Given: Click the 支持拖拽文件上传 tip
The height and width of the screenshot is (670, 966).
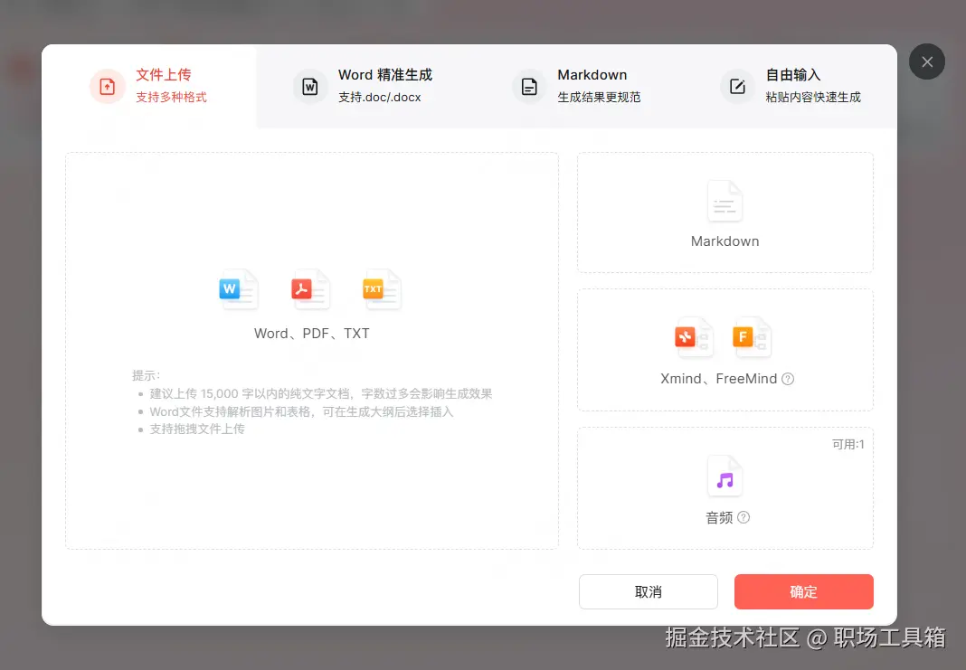Looking at the screenshot, I should click(197, 429).
